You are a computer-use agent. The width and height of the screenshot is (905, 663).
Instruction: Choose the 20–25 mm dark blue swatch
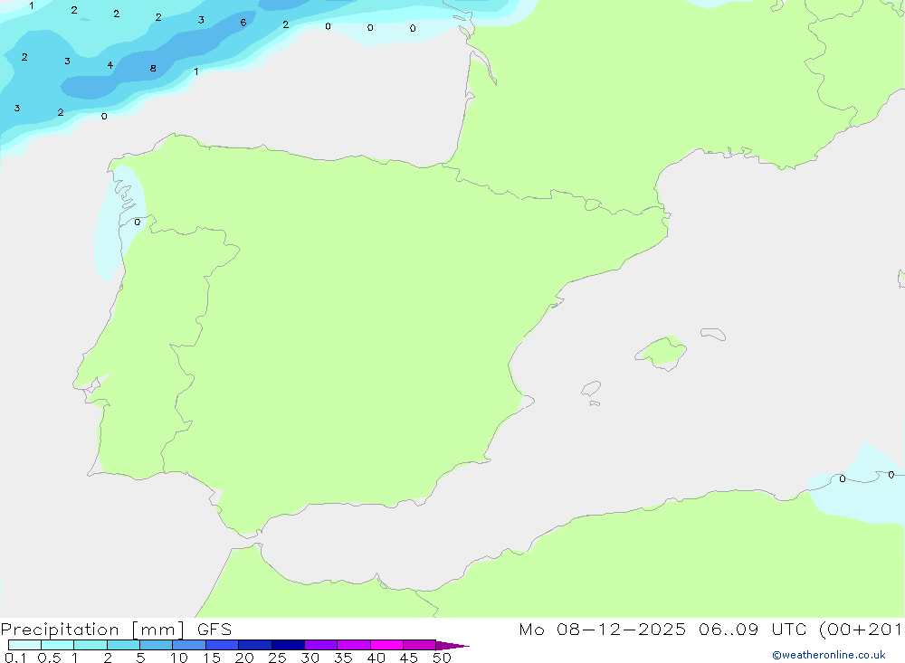(255, 645)
